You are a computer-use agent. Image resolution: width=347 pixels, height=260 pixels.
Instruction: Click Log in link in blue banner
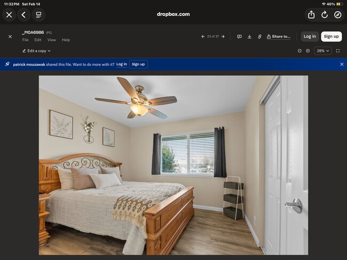tap(122, 64)
